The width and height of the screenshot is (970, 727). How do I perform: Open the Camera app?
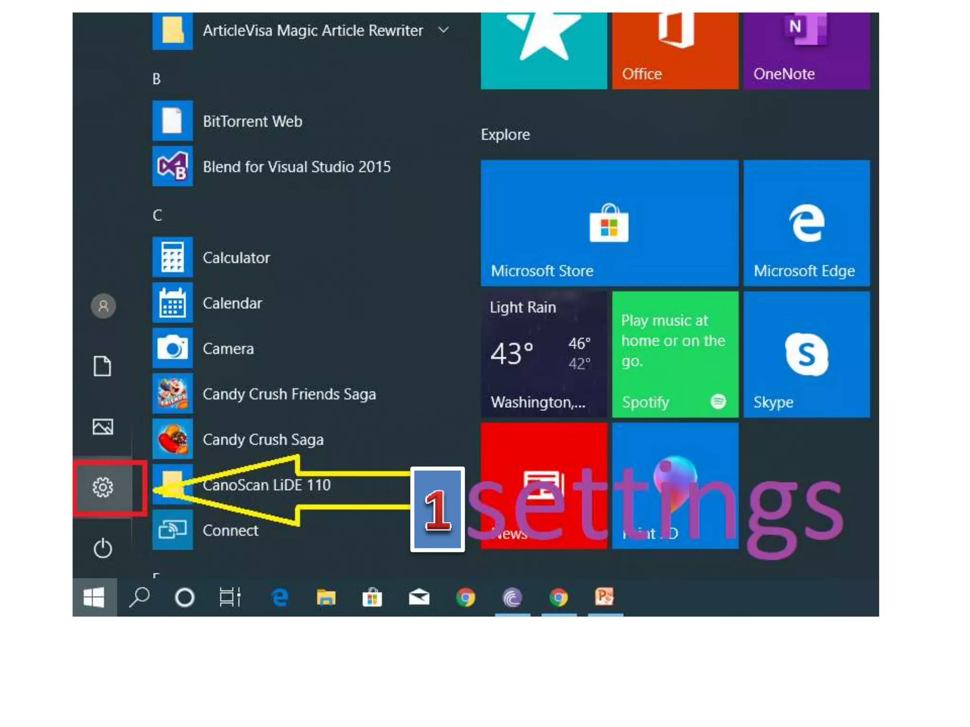(x=228, y=349)
